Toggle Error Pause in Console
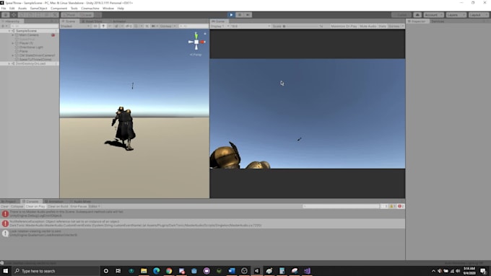Image resolution: width=491 pixels, height=276 pixels. (x=78, y=206)
